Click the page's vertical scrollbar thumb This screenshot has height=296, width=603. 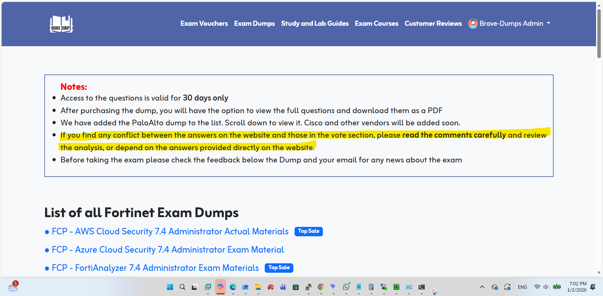599,33
